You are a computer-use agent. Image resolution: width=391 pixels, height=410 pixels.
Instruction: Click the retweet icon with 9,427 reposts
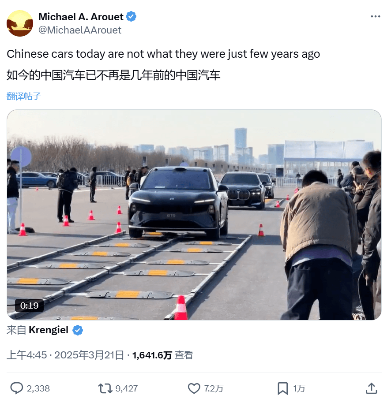coord(105,388)
